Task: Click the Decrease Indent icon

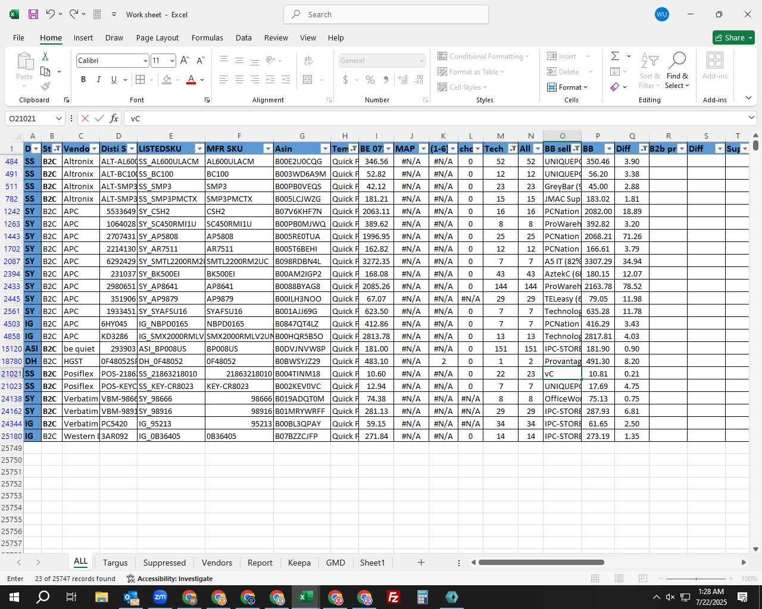Action: [270, 79]
